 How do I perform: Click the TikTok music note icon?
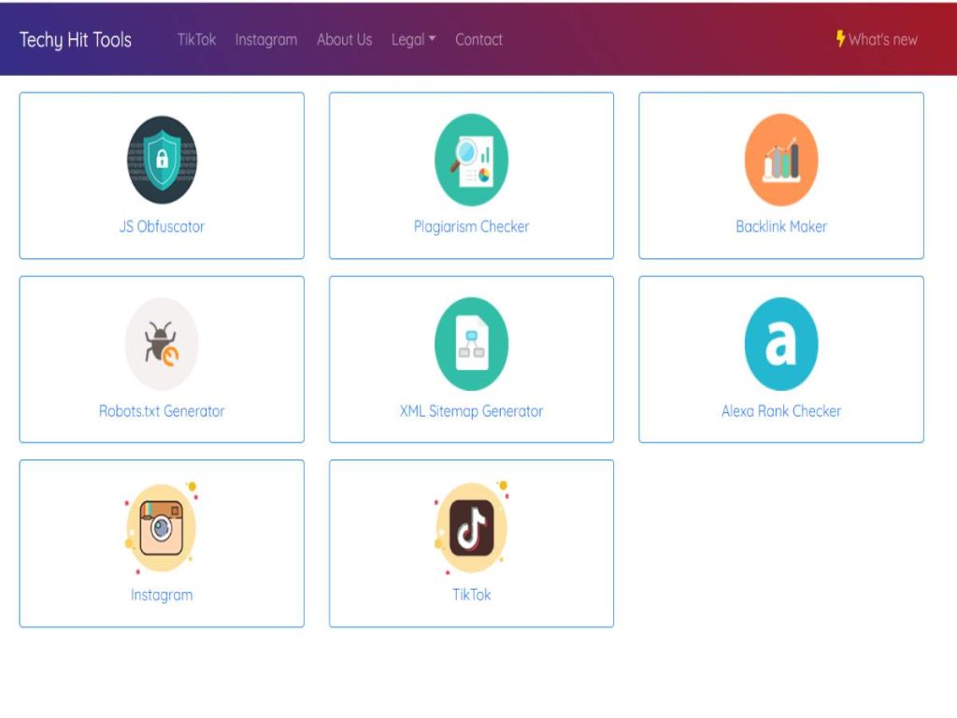(470, 526)
